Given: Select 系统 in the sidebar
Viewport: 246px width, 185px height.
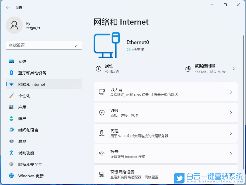Looking at the screenshot, I should pyautogui.click(x=22, y=61).
